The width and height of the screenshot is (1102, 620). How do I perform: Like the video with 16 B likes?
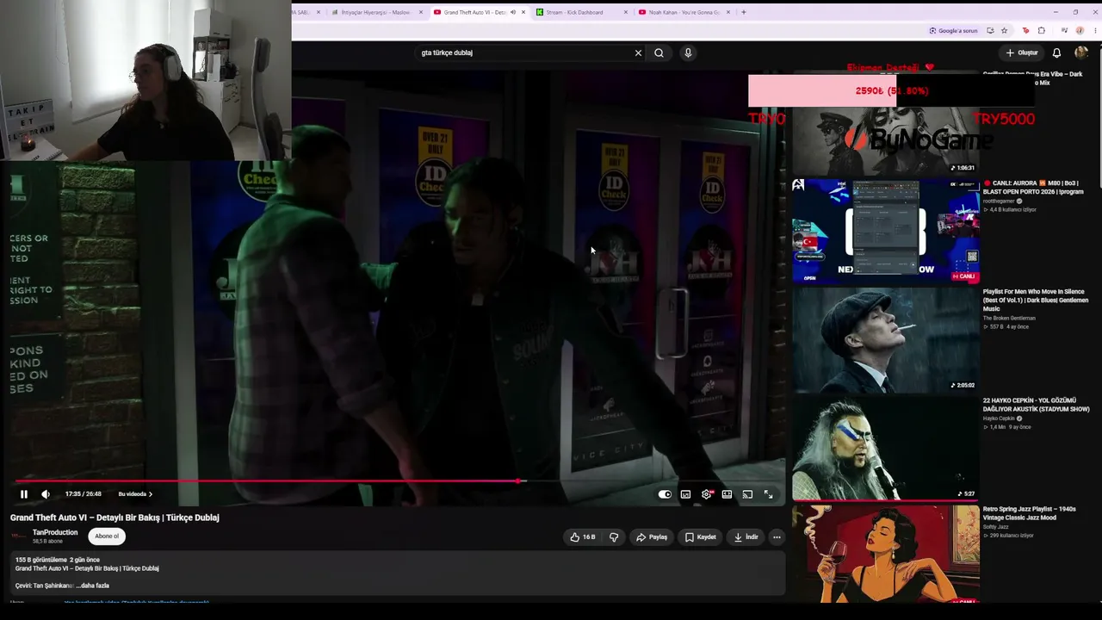583,537
